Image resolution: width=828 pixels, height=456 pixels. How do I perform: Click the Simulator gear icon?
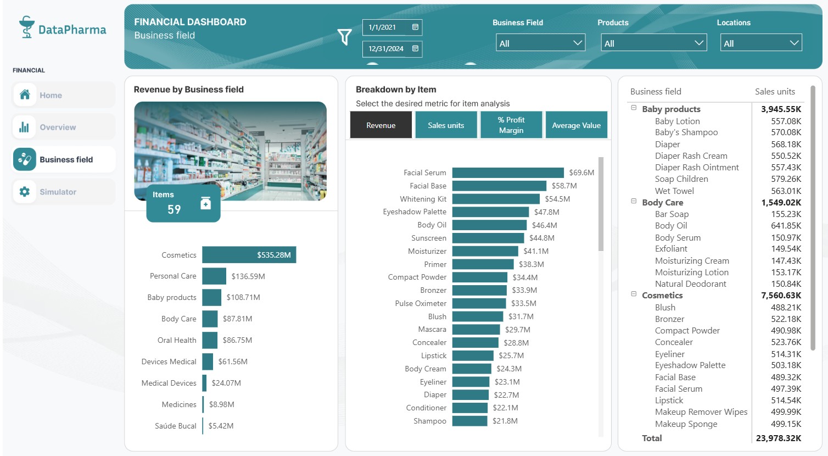(25, 192)
